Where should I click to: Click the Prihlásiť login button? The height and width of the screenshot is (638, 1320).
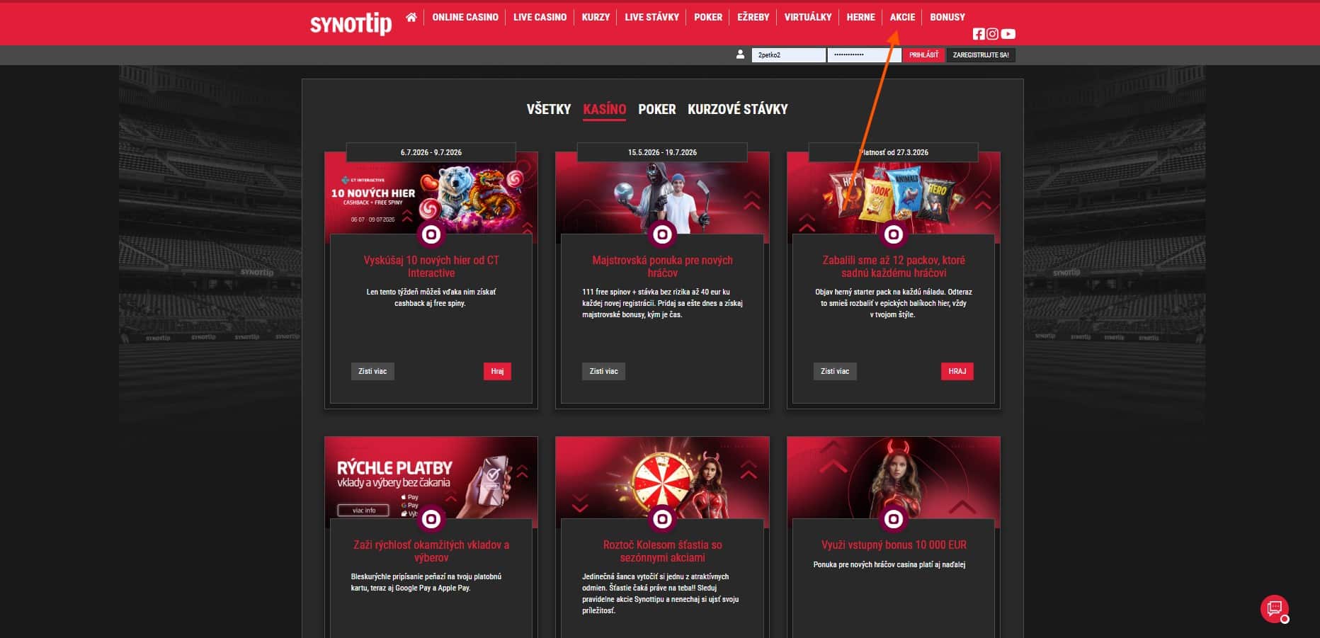923,55
